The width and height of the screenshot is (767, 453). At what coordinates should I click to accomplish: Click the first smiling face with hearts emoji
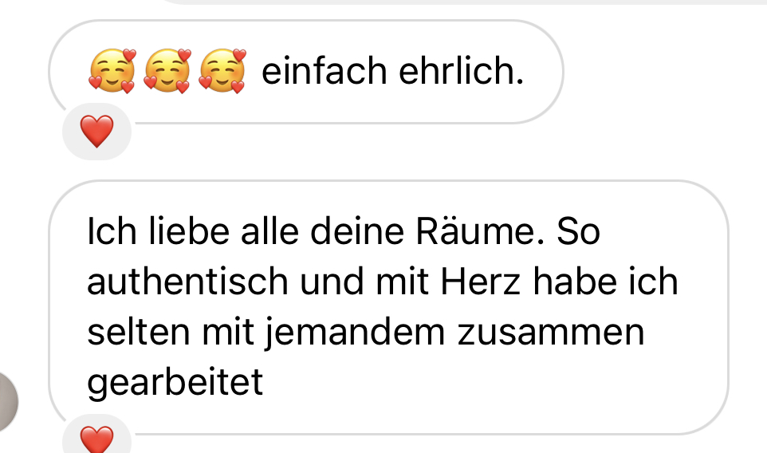[x=112, y=71]
